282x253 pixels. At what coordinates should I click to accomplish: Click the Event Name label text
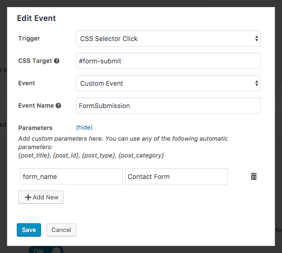coord(36,106)
